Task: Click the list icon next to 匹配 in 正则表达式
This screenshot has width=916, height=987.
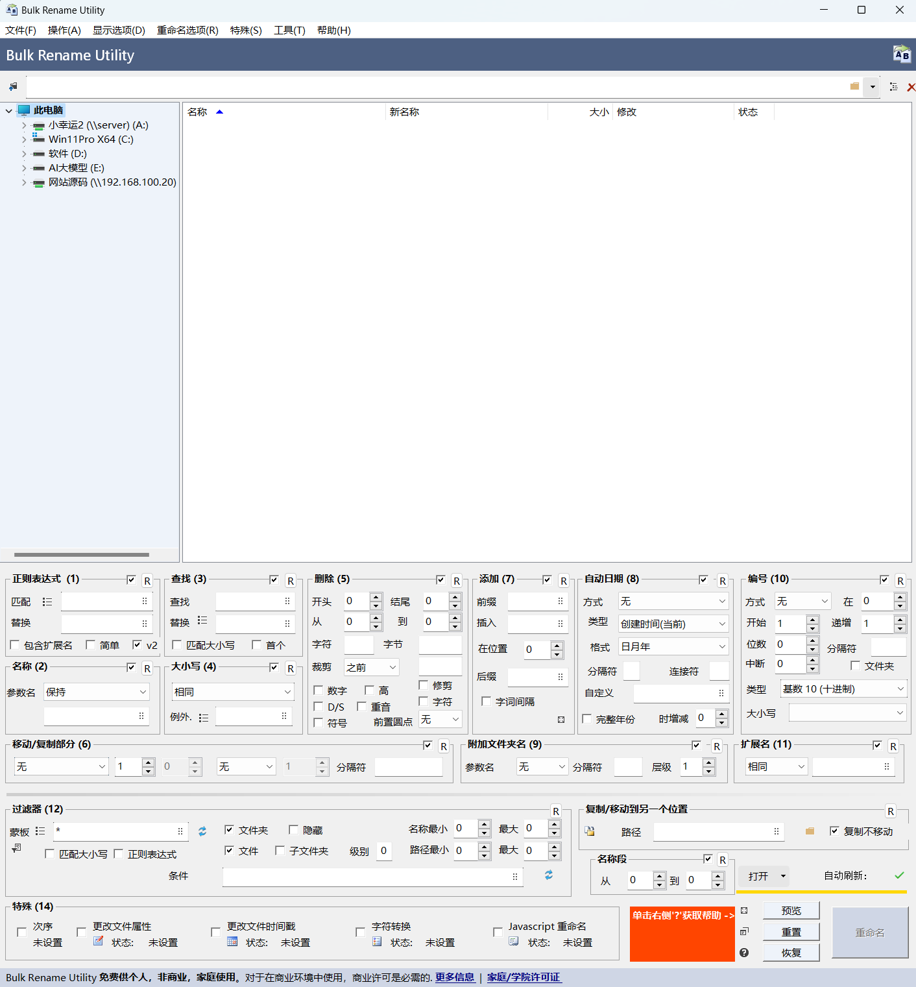Action: pos(47,602)
